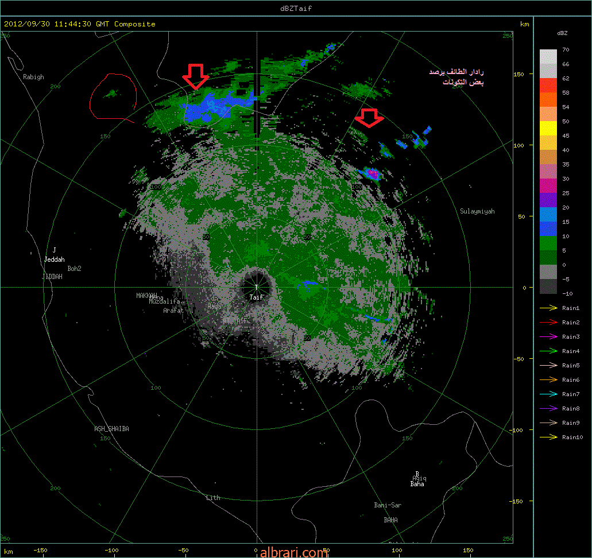
Task: Click the dark gray -10 to -5 swatch
Action: pyautogui.click(x=548, y=286)
